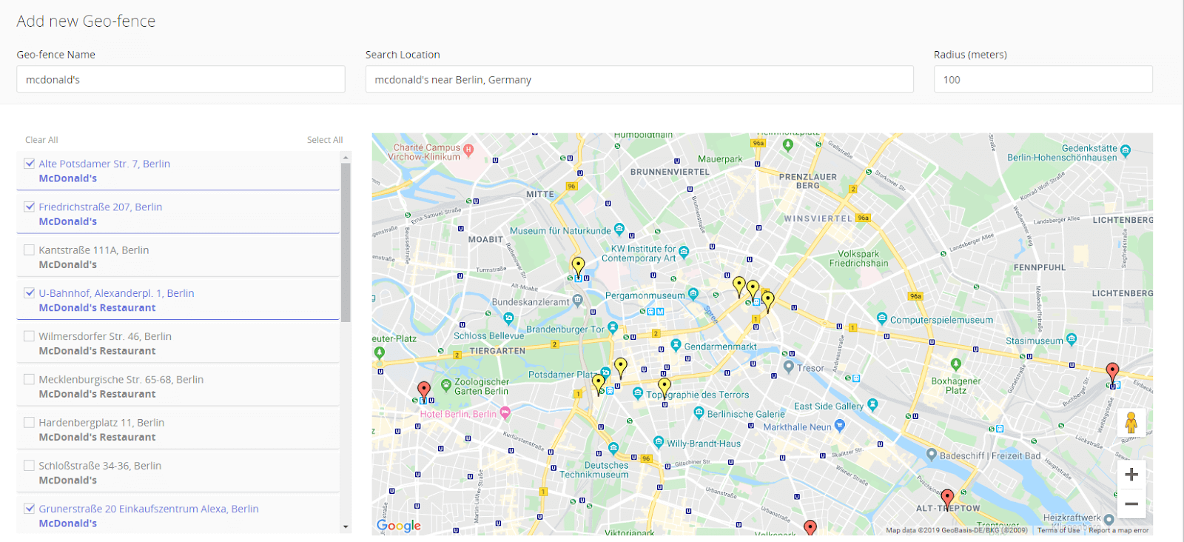
Task: Click red marker near Zoologischer Garten
Action: (424, 390)
